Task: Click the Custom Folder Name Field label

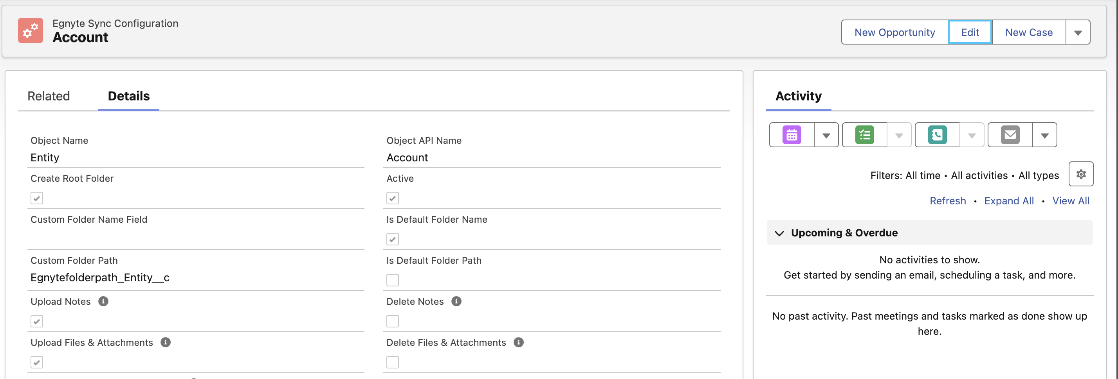Action: pyautogui.click(x=89, y=220)
